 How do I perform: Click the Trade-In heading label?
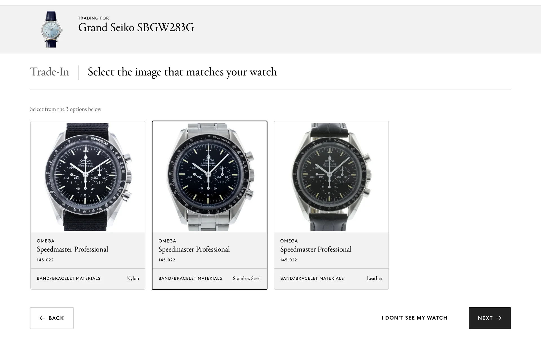50,72
